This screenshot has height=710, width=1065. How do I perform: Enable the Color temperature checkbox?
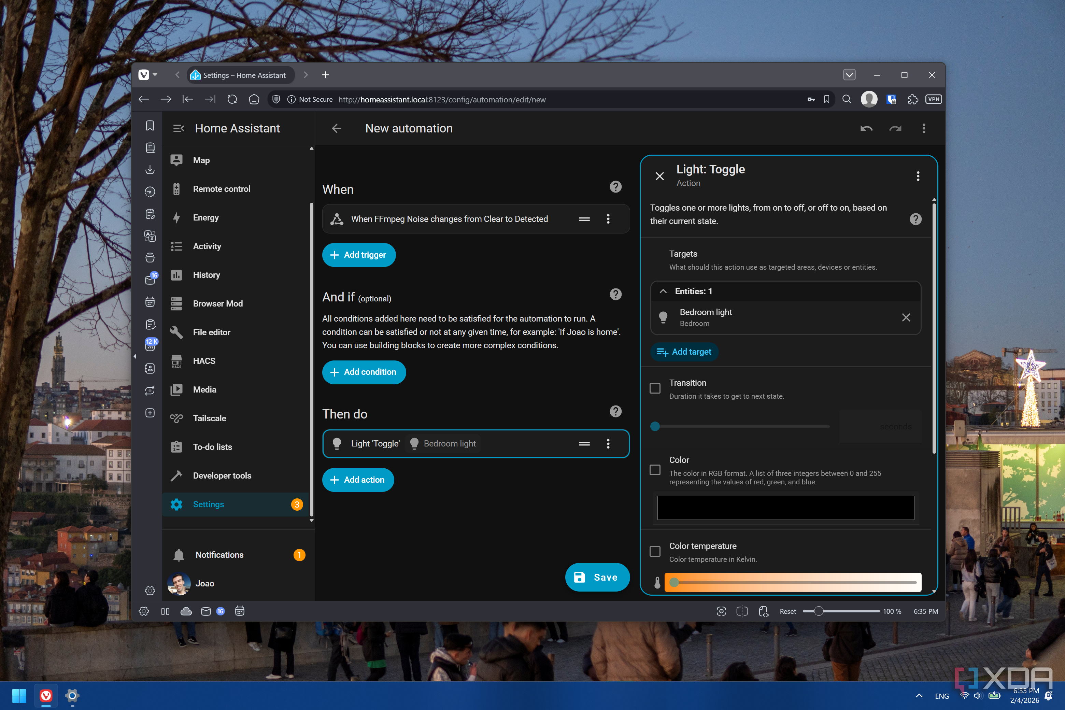[x=655, y=552]
